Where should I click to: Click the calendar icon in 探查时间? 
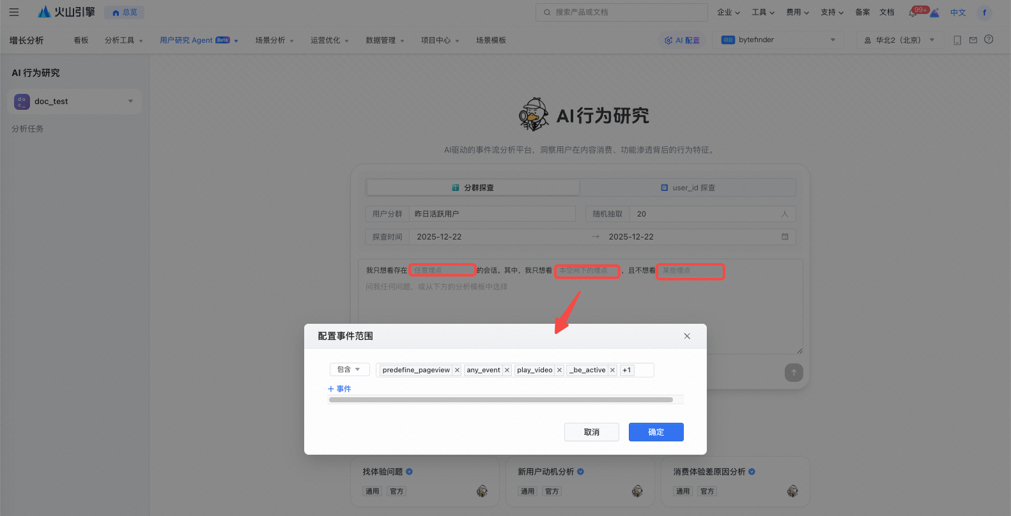pos(785,237)
